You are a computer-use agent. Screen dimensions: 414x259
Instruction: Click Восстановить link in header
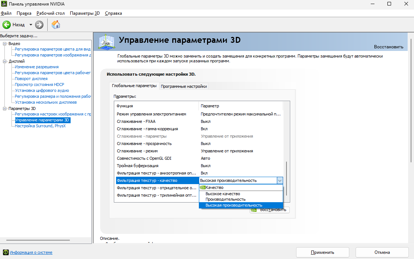pos(388,47)
